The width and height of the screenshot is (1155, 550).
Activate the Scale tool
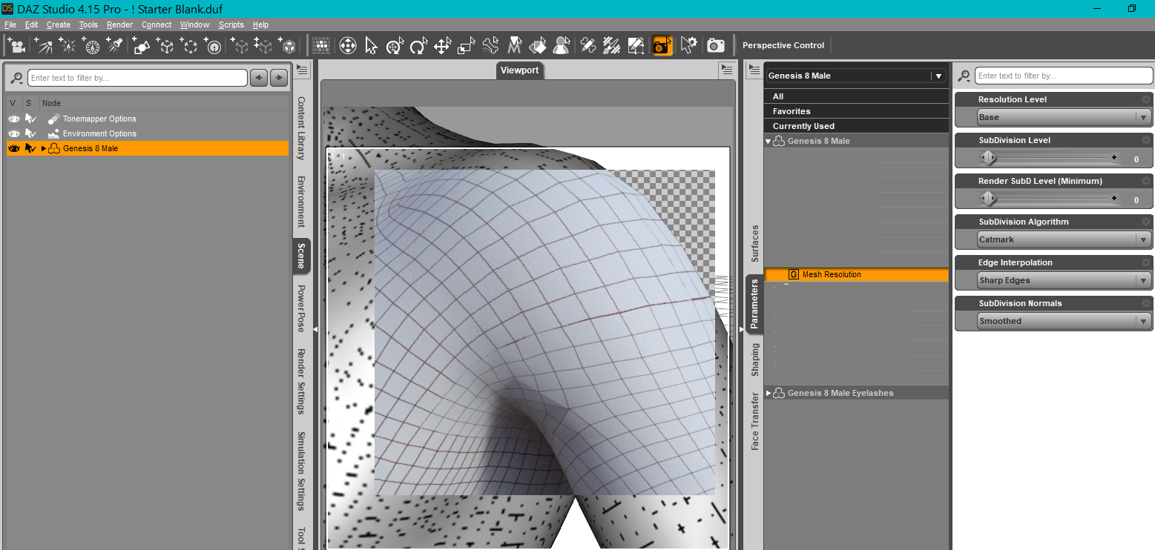tap(466, 45)
